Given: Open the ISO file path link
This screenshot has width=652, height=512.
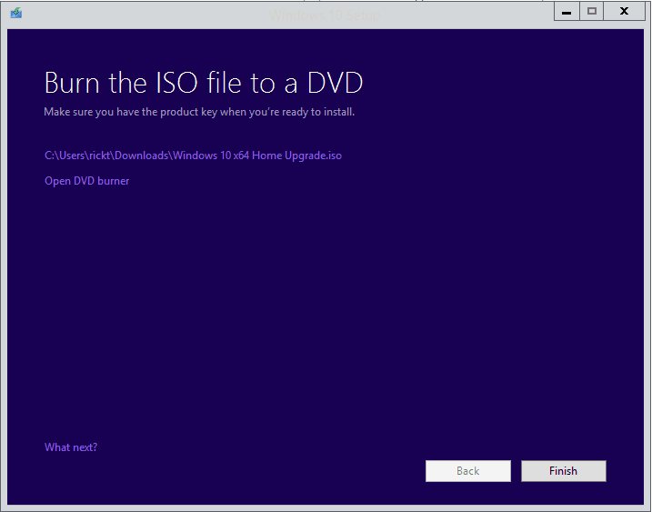Looking at the screenshot, I should tap(193, 156).
